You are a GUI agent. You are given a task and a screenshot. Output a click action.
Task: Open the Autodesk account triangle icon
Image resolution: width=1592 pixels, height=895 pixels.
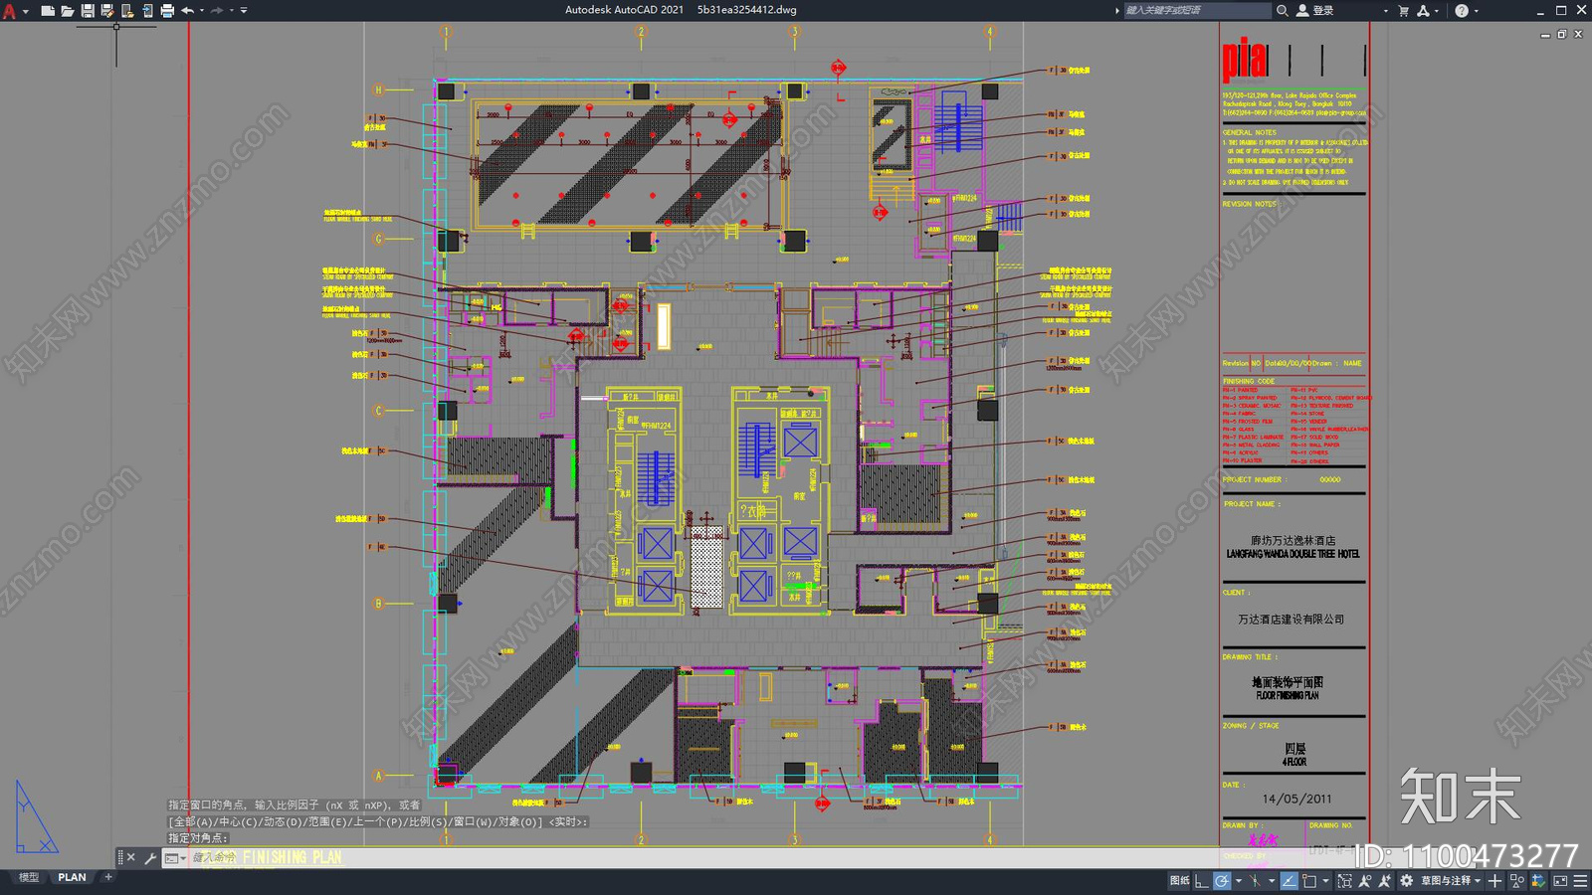pos(1424,11)
